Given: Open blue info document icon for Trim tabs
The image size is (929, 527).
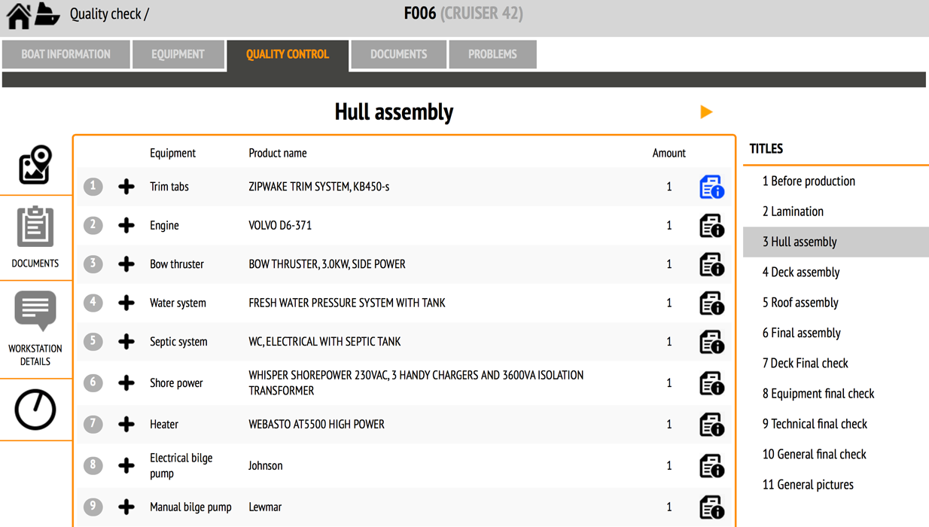Looking at the screenshot, I should point(711,187).
